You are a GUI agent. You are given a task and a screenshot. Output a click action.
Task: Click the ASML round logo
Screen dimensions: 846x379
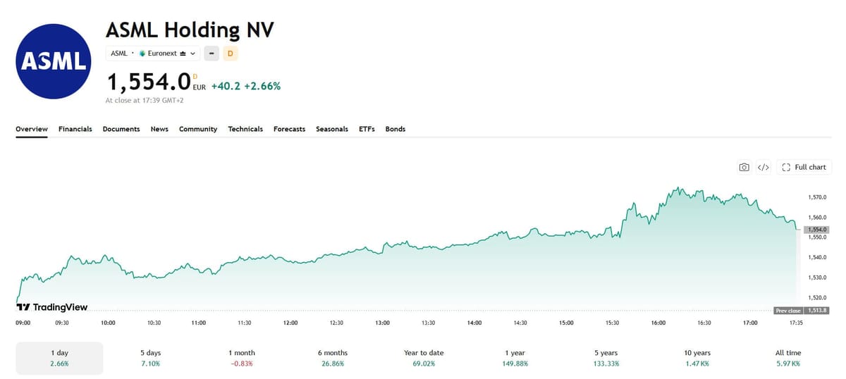click(54, 61)
